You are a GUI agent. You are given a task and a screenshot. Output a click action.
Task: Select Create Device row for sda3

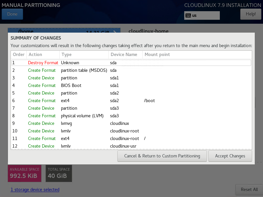coord(131,108)
